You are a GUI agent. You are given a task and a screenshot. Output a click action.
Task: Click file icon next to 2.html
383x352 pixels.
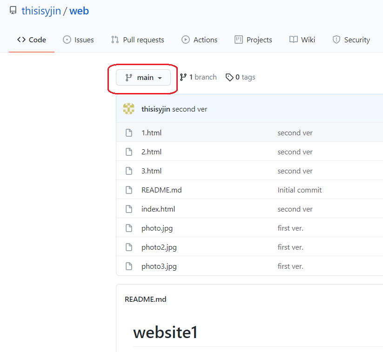(129, 152)
